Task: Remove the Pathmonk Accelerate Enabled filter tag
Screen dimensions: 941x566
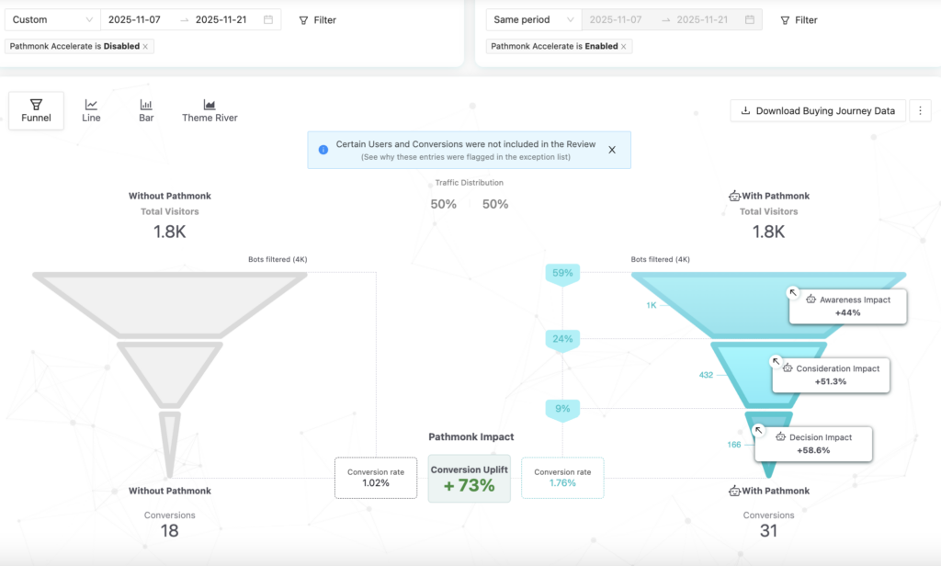Action: [624, 46]
